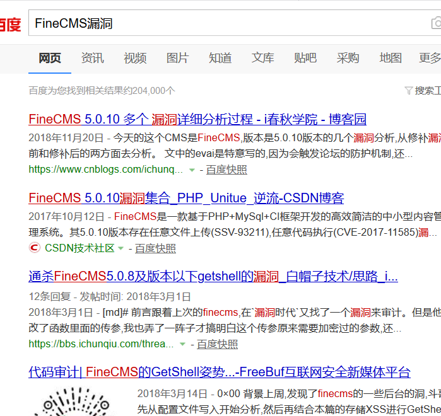
Task: Open the 采购 tab
Action: tap(348, 58)
